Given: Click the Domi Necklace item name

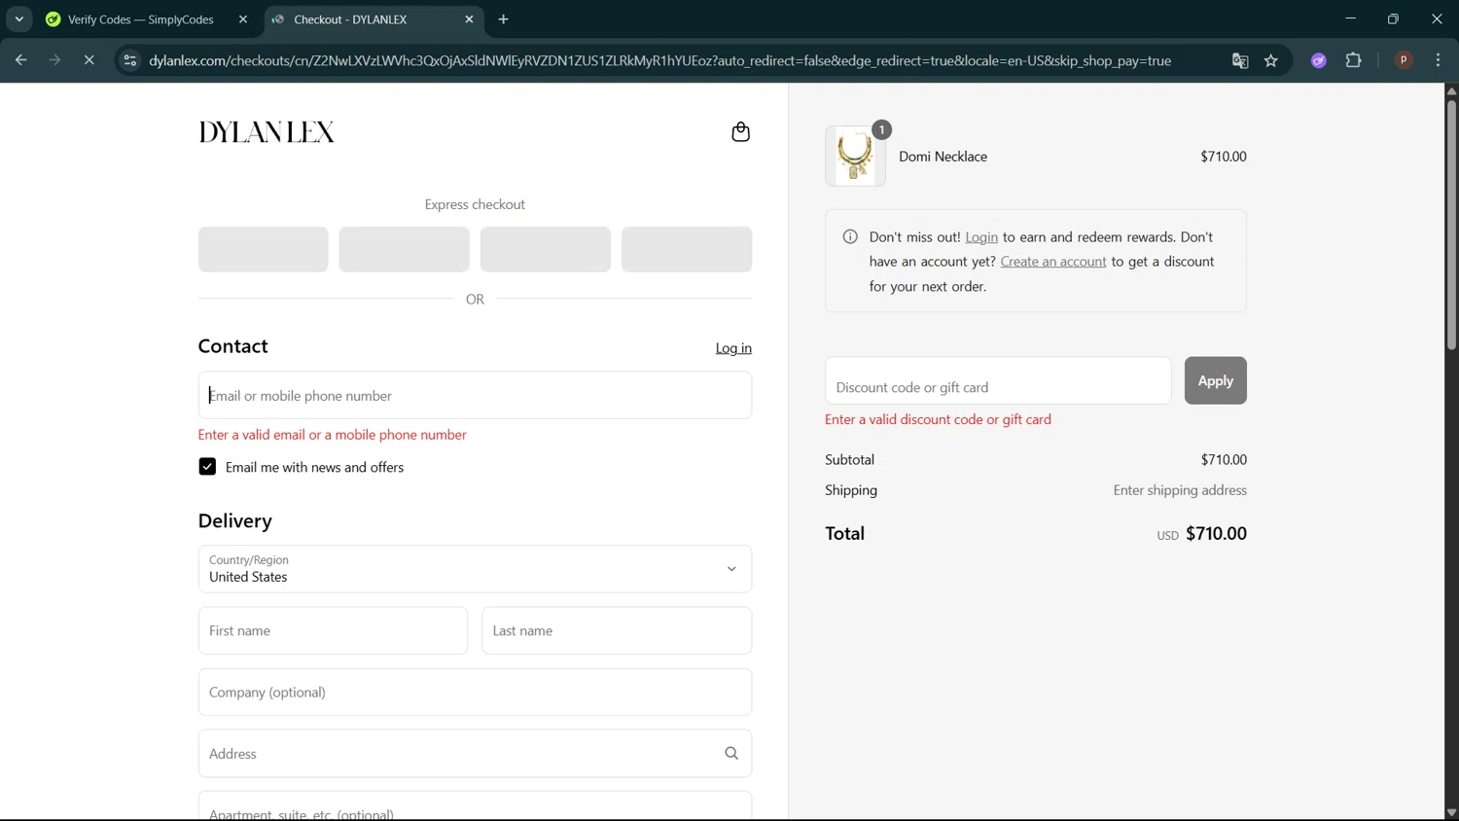Looking at the screenshot, I should pos(943,156).
